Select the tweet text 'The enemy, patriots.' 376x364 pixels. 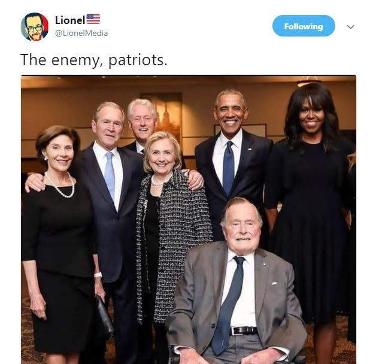[x=94, y=60]
